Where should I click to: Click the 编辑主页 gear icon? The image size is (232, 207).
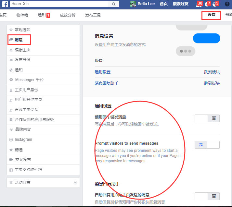coord(11,50)
